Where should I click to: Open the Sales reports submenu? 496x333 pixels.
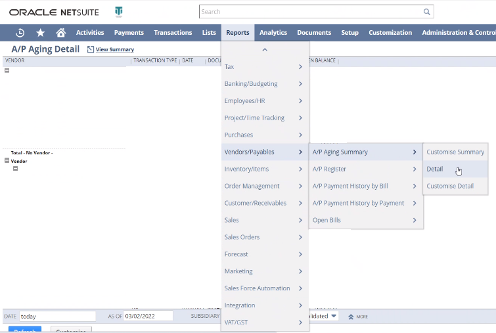coord(265,221)
